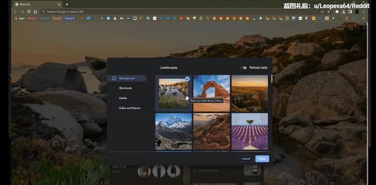Open the Images link on the new tab page

339,29
